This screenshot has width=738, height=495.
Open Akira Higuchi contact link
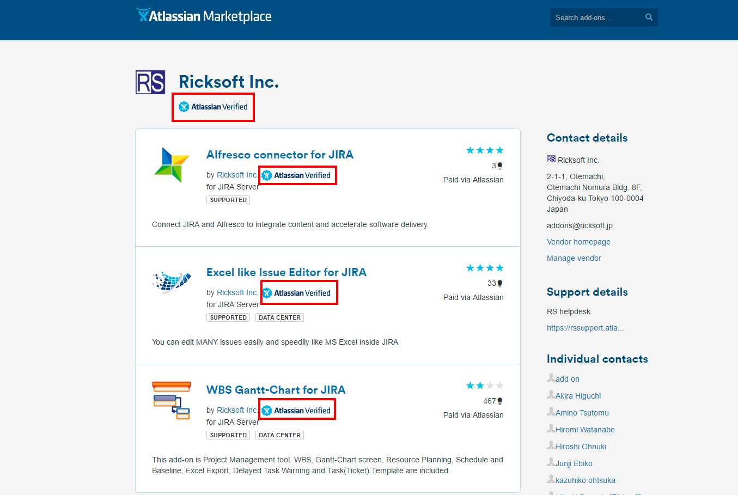click(578, 396)
